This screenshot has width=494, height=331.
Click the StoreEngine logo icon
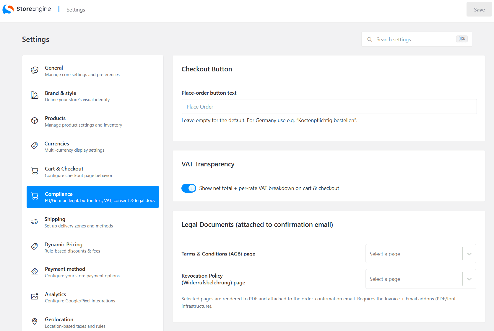(8, 9)
